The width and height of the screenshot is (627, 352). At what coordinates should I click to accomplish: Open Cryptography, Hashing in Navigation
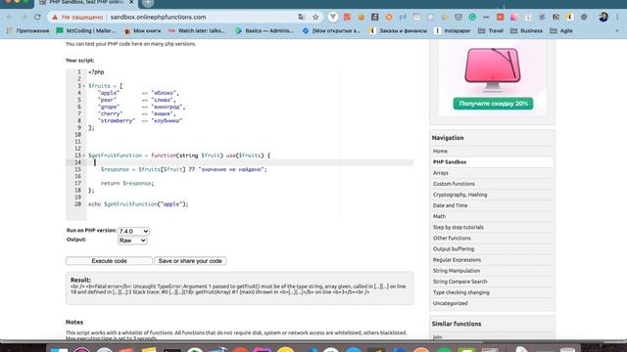pos(459,195)
